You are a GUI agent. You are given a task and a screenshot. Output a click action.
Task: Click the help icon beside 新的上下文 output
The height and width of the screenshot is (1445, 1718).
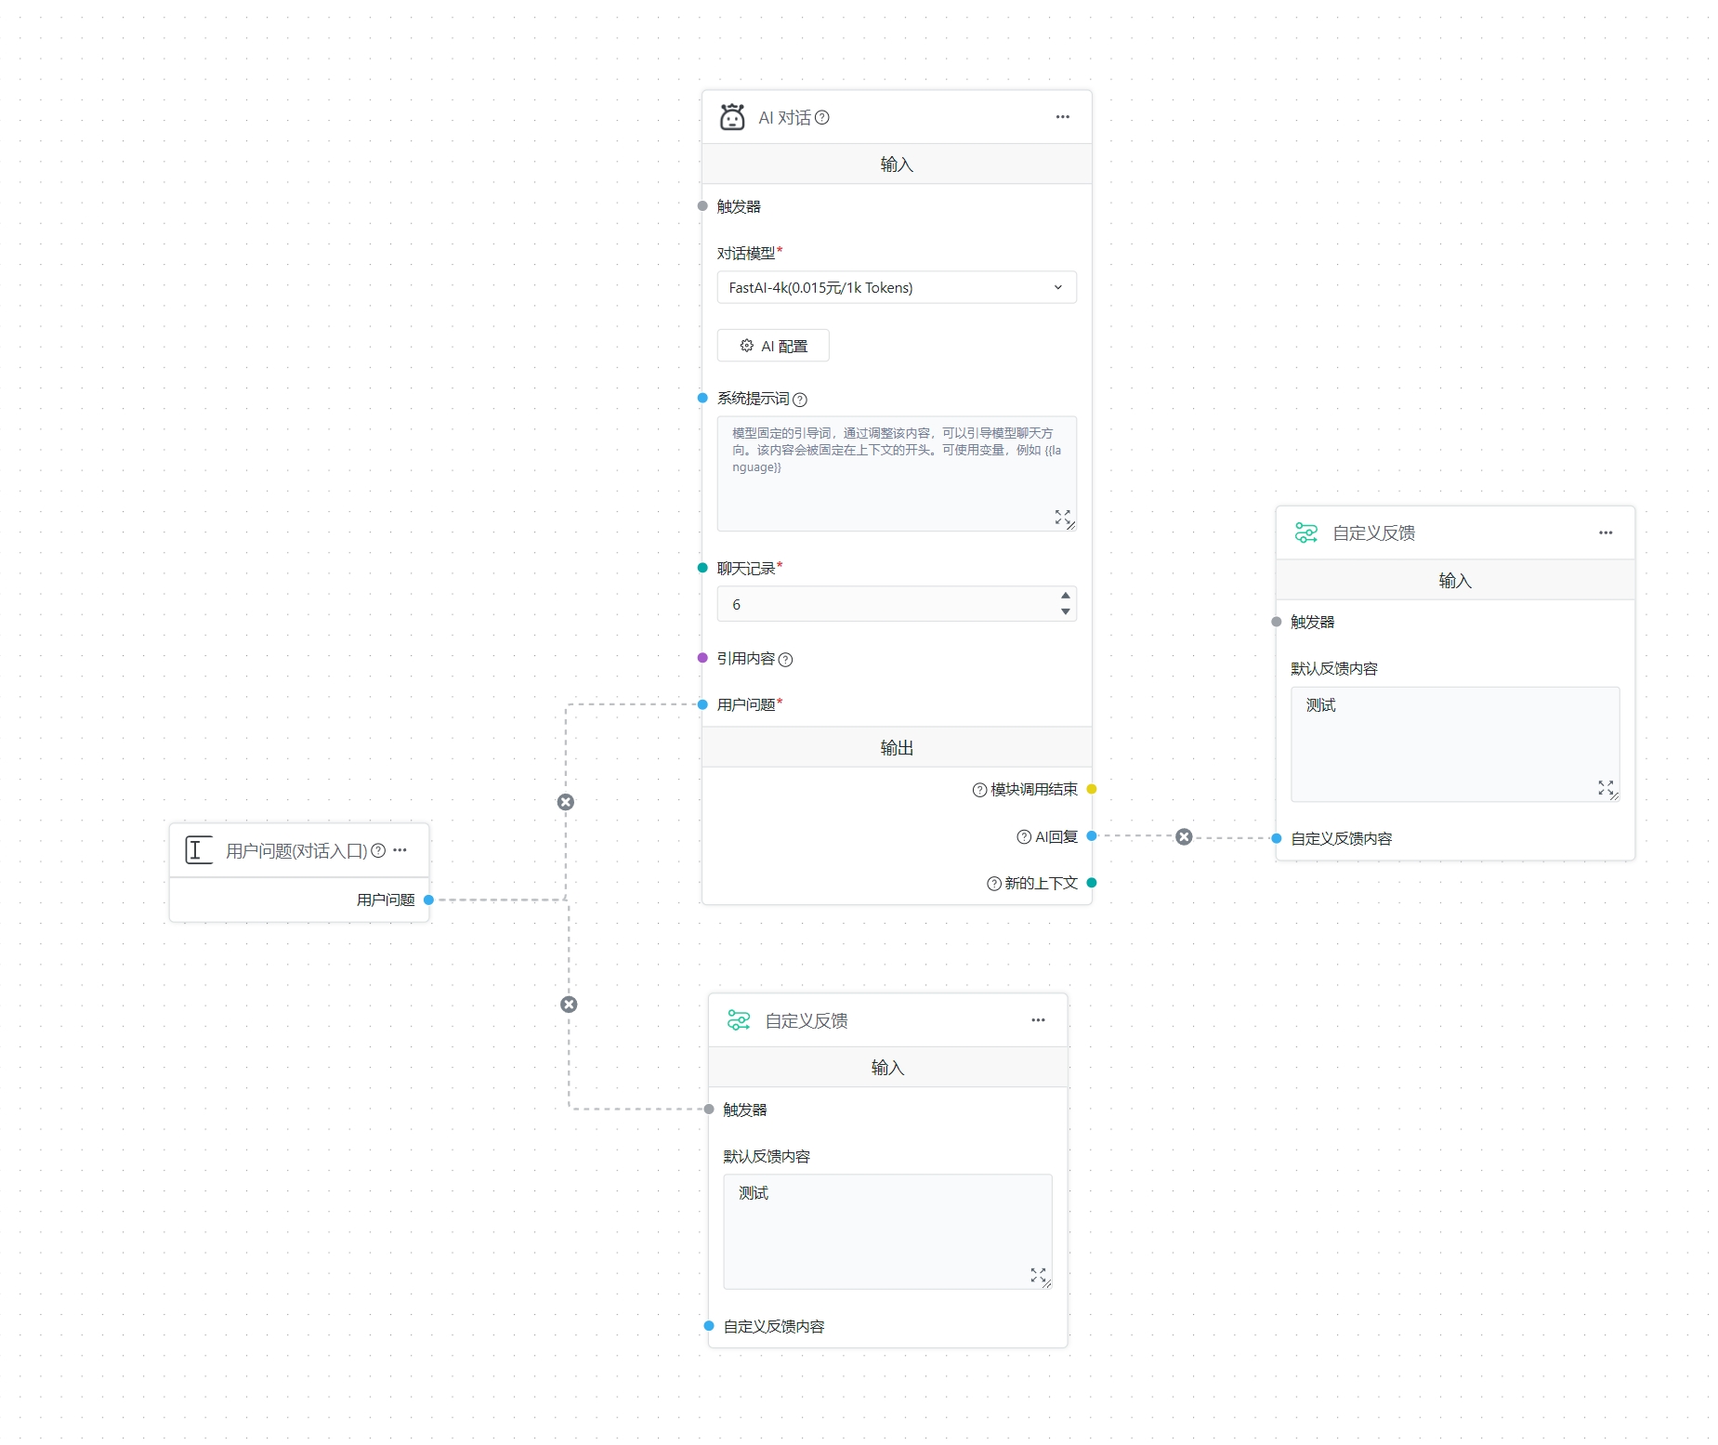point(993,884)
